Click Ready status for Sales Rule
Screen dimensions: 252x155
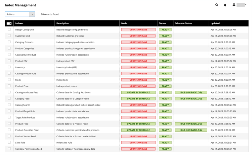click(165, 143)
